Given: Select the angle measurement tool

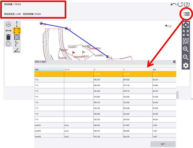Looking at the screenshot, I should pos(17,50).
